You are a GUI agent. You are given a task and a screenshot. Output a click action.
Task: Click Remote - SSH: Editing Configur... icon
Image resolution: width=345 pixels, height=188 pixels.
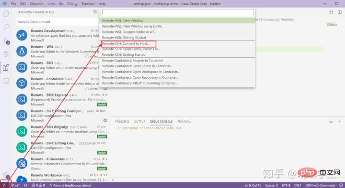click(x=22, y=115)
